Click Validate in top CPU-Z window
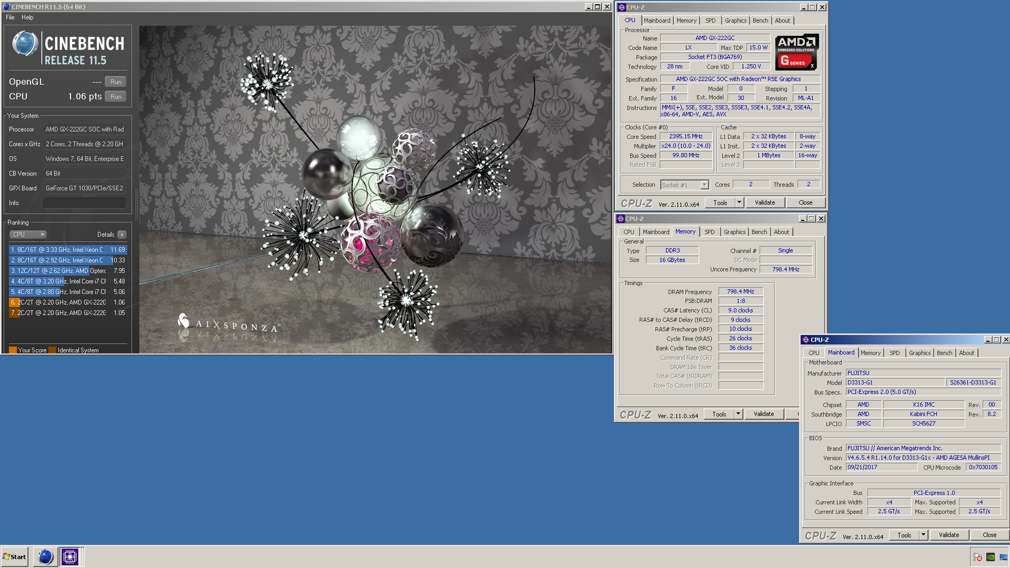 point(765,203)
